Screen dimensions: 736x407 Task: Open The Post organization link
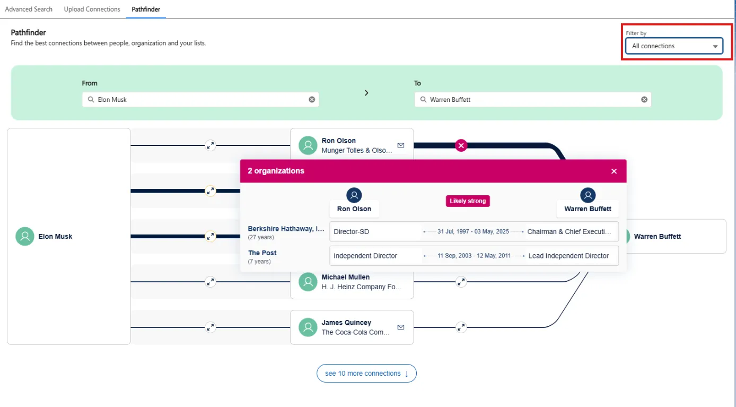[x=262, y=253]
